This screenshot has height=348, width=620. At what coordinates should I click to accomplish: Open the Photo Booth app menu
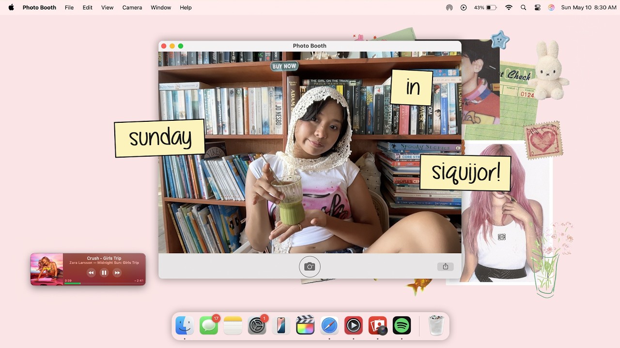pos(39,7)
